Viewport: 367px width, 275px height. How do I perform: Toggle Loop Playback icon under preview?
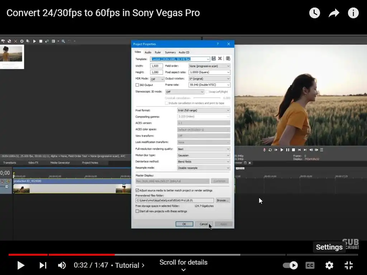click(270, 150)
